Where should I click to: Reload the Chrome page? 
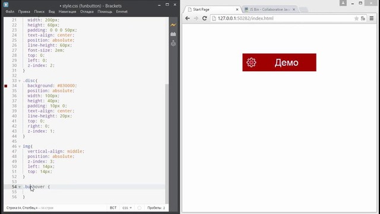pos(204,18)
